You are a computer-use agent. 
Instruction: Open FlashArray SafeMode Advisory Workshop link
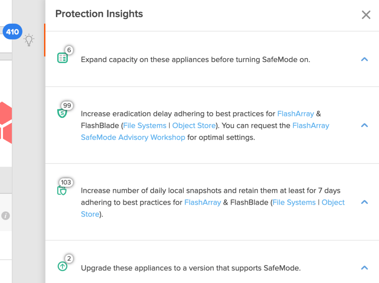(205, 132)
